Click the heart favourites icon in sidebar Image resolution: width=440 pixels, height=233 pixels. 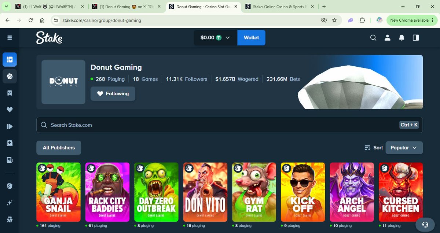coord(10,110)
